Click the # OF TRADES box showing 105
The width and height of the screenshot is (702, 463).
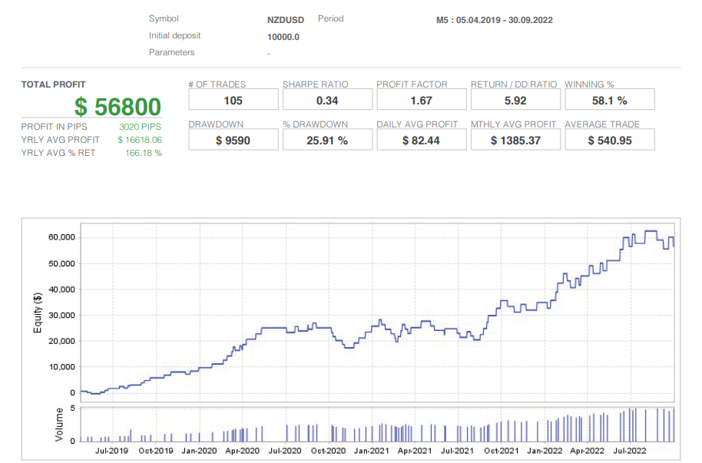[x=233, y=100]
